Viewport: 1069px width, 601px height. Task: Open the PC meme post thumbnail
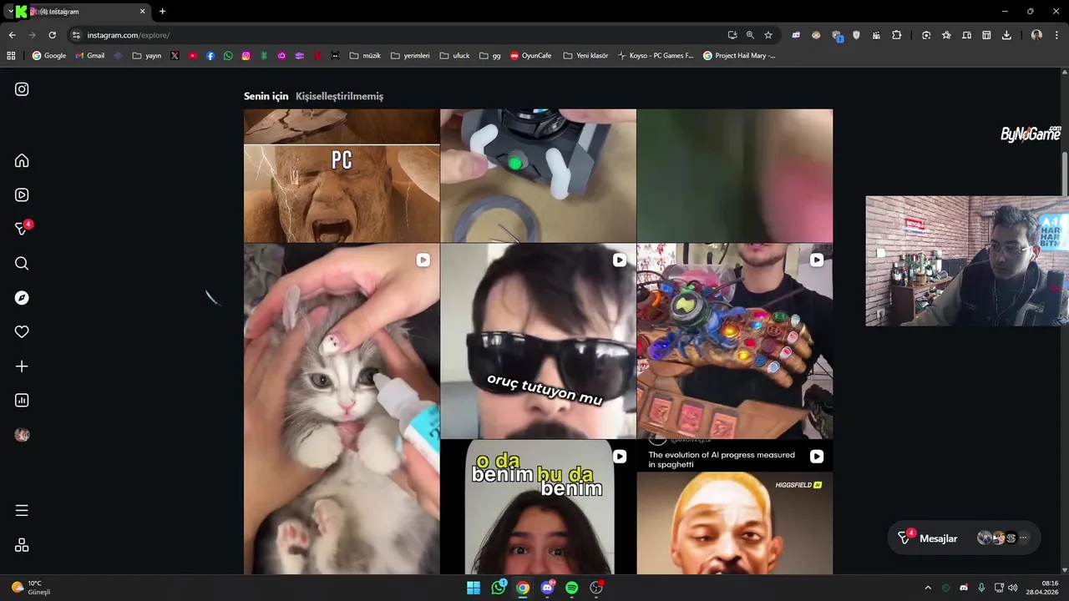coord(342,175)
